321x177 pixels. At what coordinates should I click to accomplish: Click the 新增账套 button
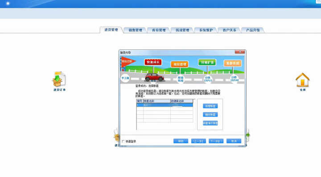[210, 106]
